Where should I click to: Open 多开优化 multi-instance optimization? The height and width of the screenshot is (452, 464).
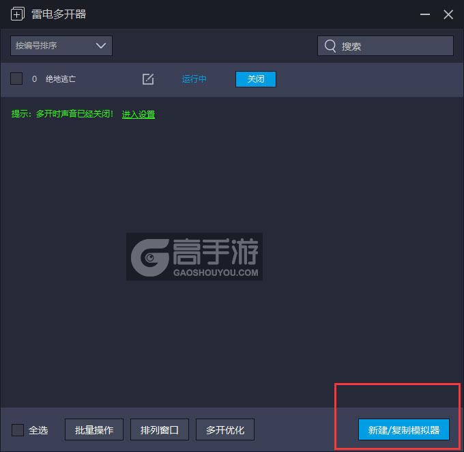pos(225,429)
